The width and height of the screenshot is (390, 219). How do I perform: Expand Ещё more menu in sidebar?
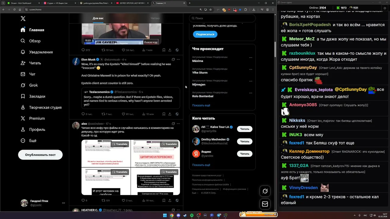[28, 141]
